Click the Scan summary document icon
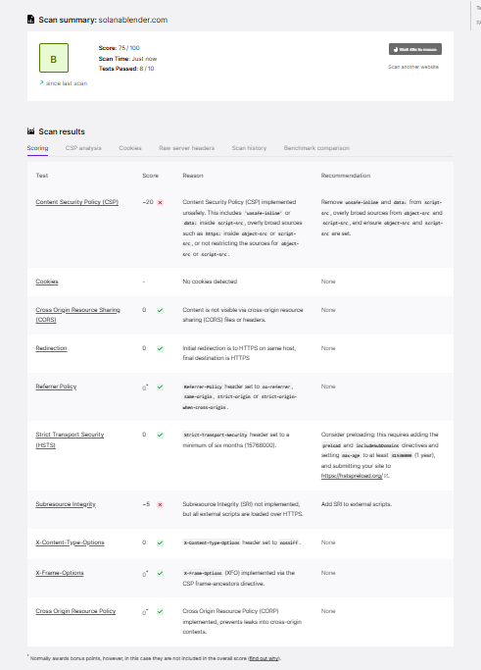 [x=30, y=20]
